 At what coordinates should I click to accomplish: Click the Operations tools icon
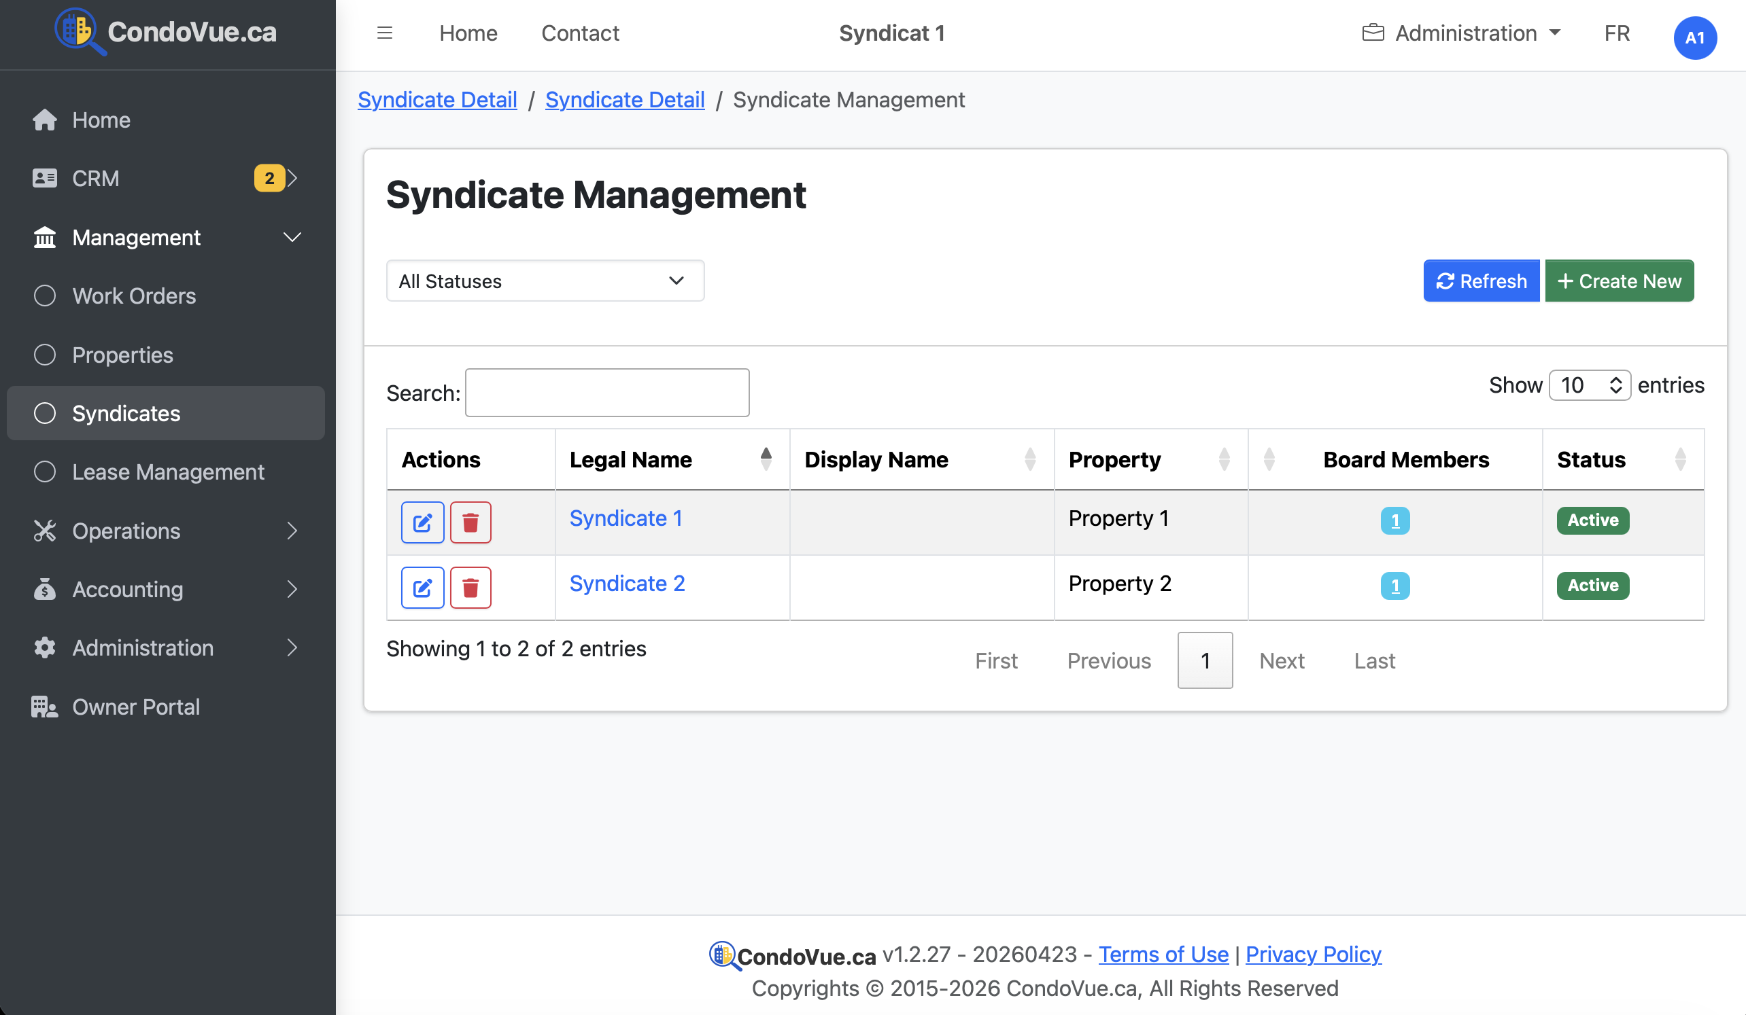coord(44,531)
